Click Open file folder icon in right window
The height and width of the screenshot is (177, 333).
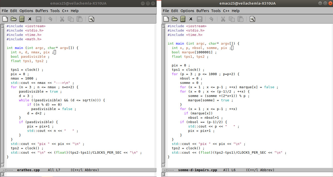point(175,19)
